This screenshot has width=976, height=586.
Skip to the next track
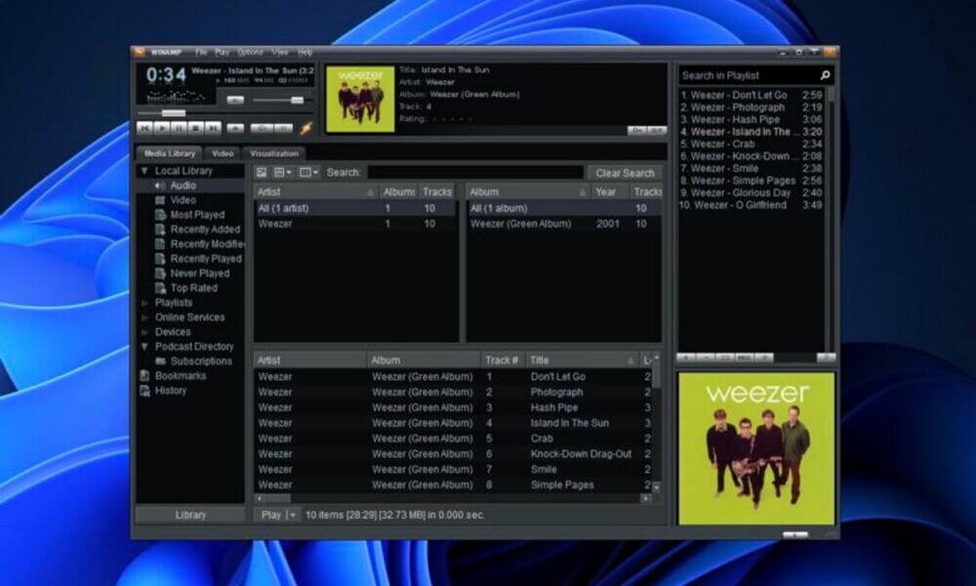click(x=213, y=128)
